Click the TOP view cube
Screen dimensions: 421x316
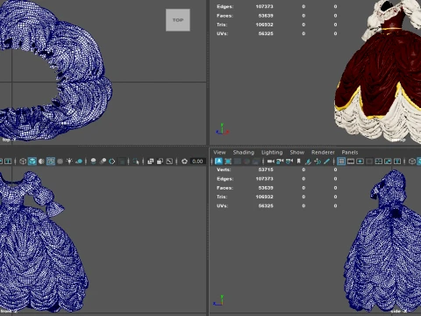point(178,20)
